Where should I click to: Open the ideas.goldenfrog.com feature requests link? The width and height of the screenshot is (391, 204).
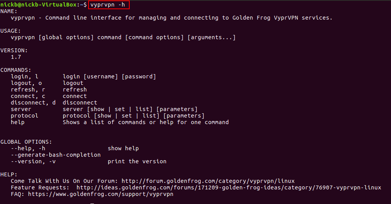(x=229, y=187)
